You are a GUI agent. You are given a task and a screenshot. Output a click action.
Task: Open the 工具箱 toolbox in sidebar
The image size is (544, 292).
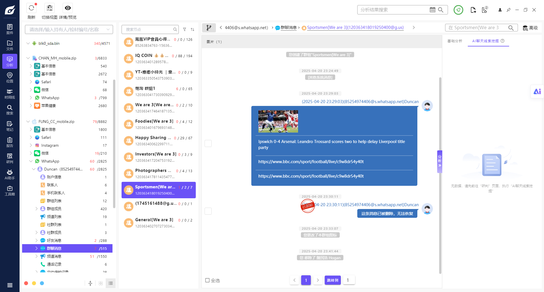tap(10, 191)
